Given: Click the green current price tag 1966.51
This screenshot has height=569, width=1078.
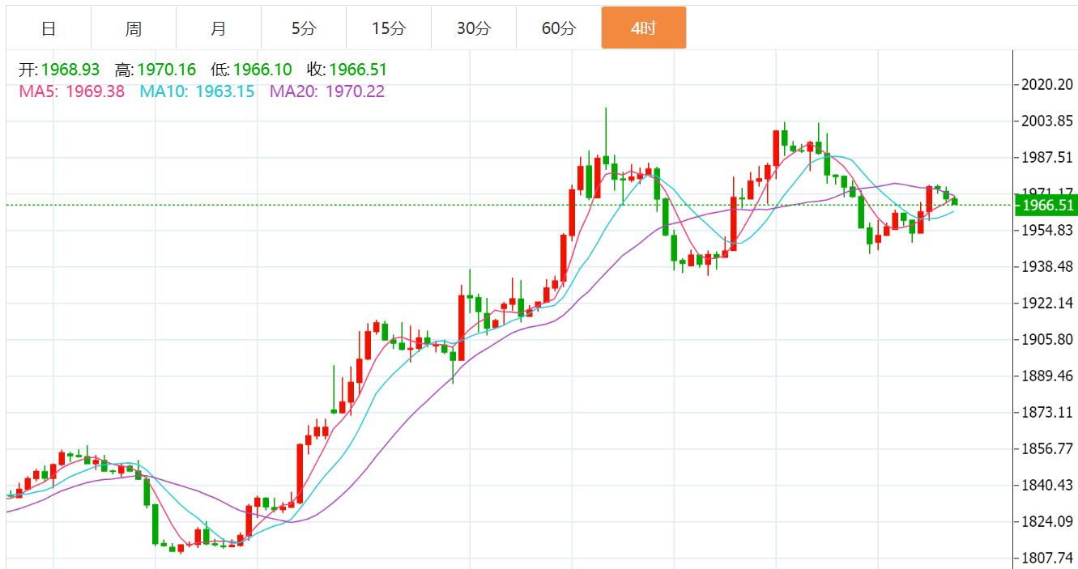Looking at the screenshot, I should tap(1047, 206).
